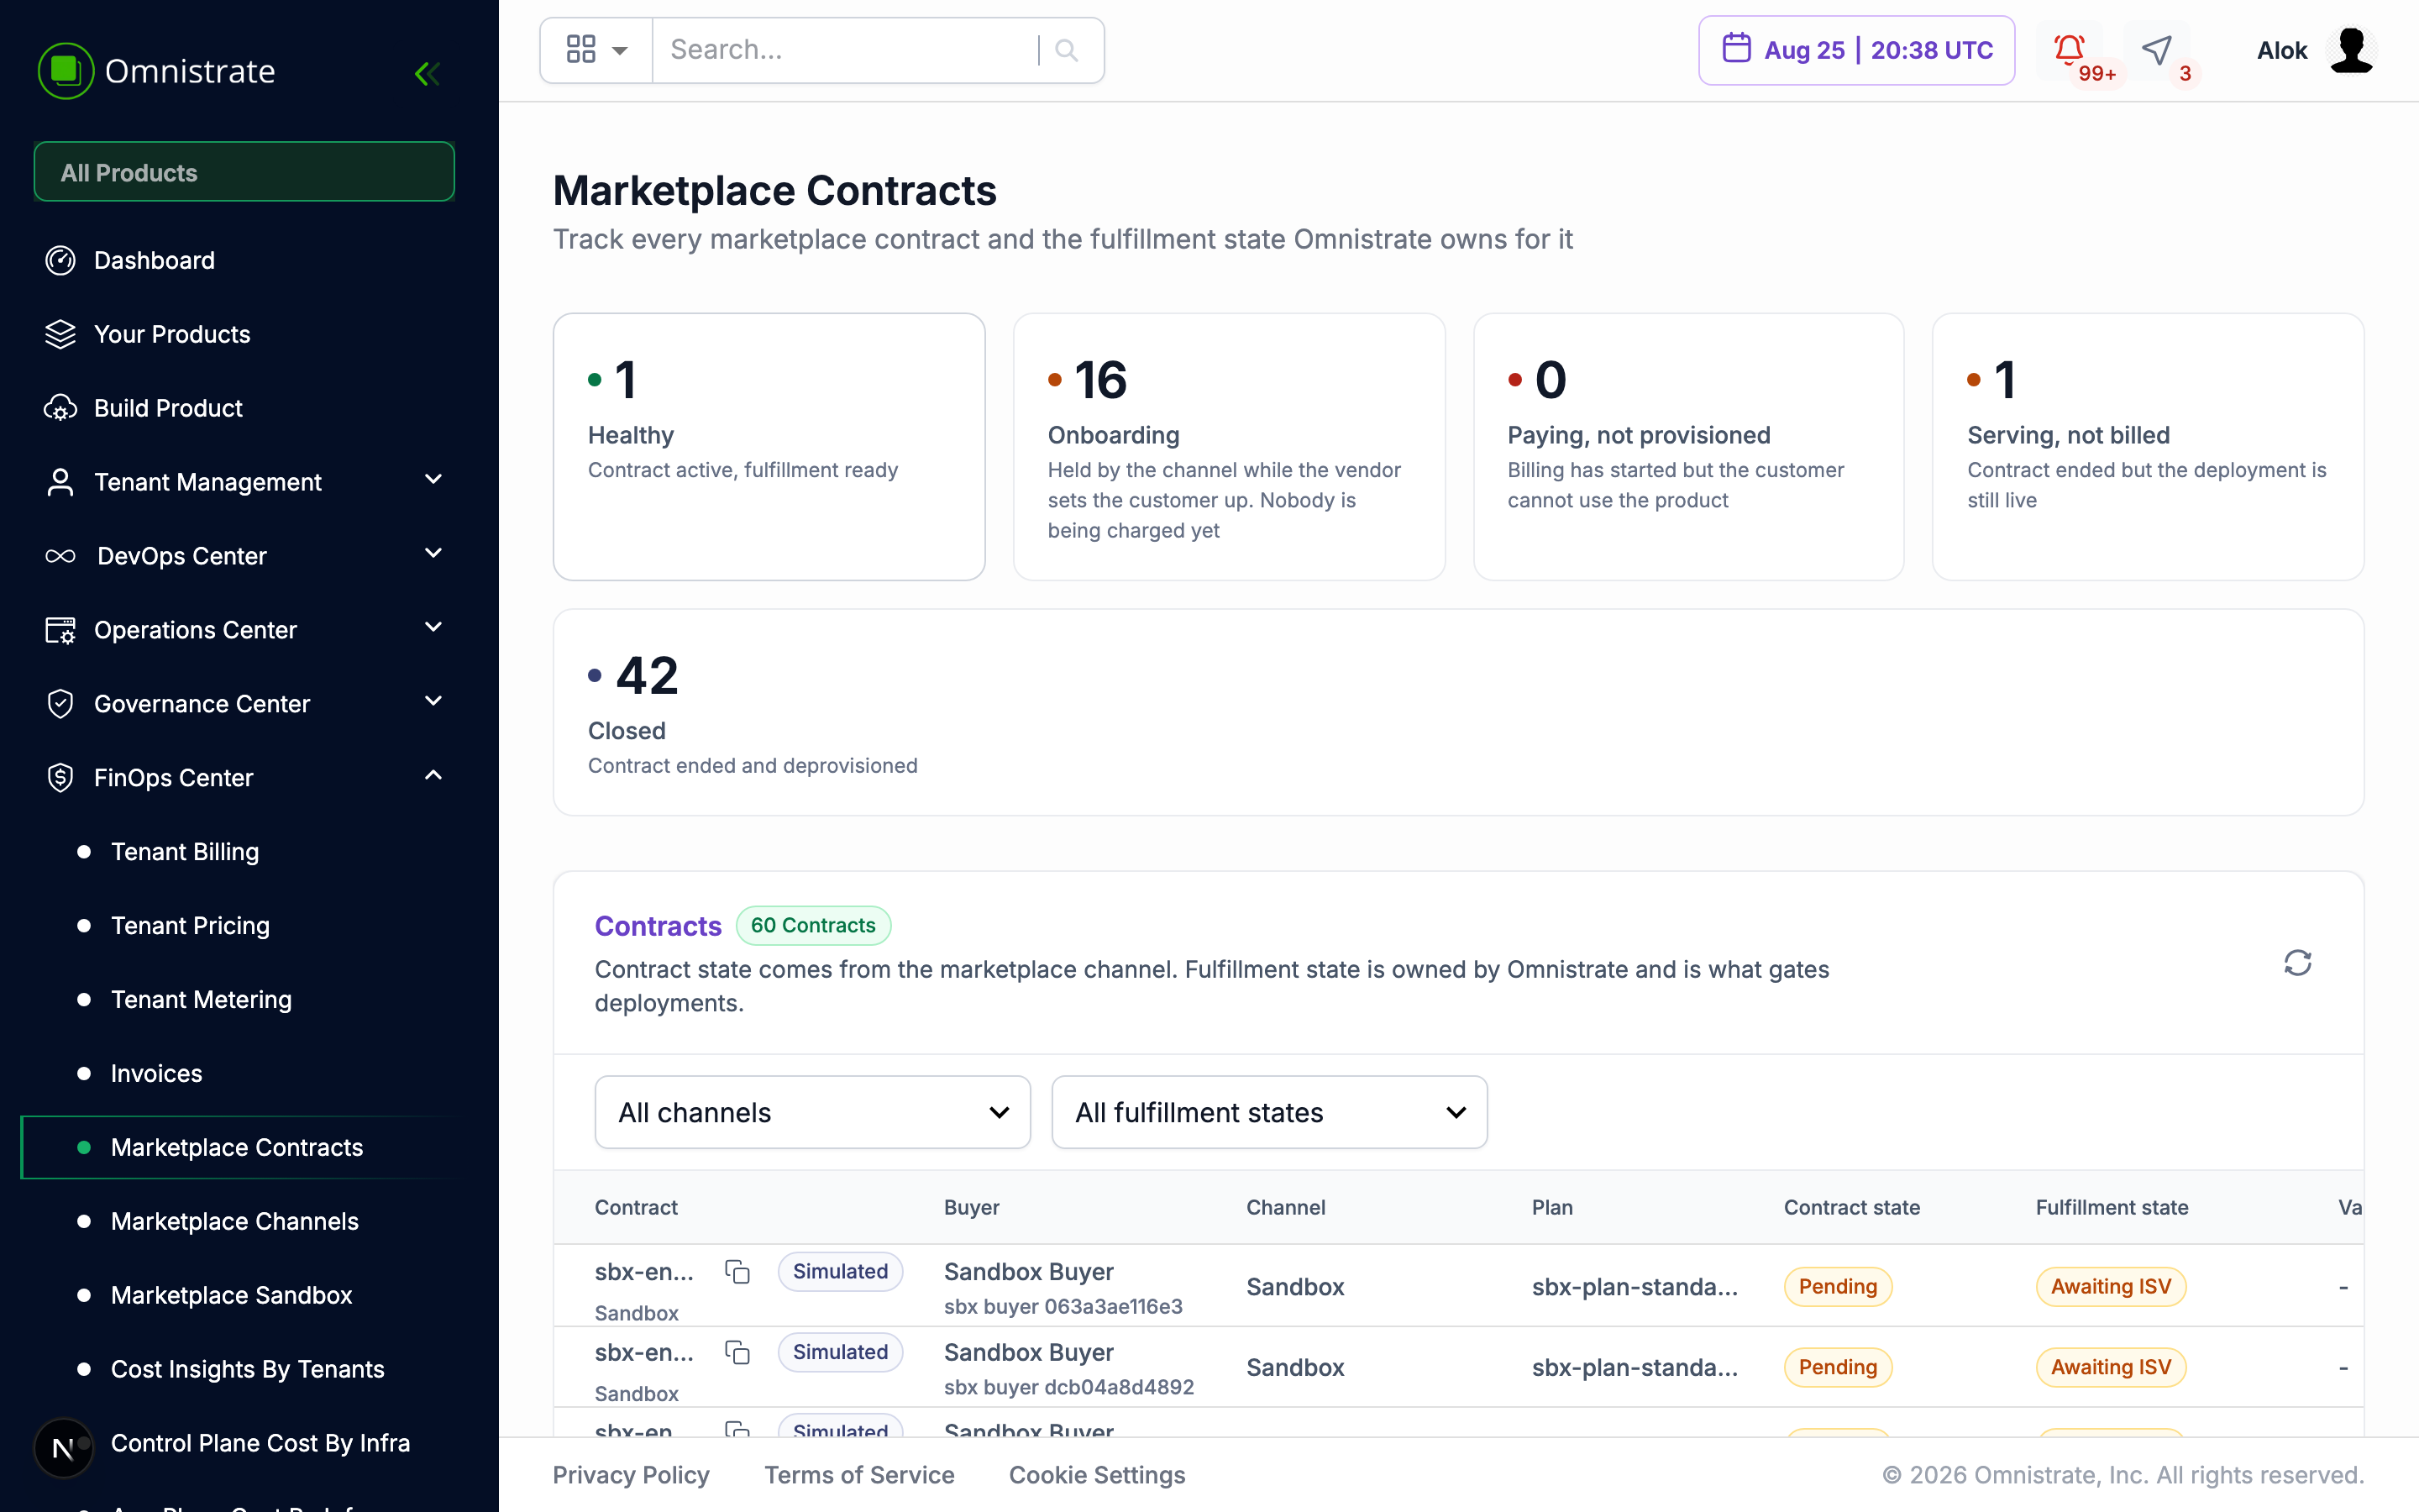Click the Operations Center icon

pyautogui.click(x=60, y=630)
